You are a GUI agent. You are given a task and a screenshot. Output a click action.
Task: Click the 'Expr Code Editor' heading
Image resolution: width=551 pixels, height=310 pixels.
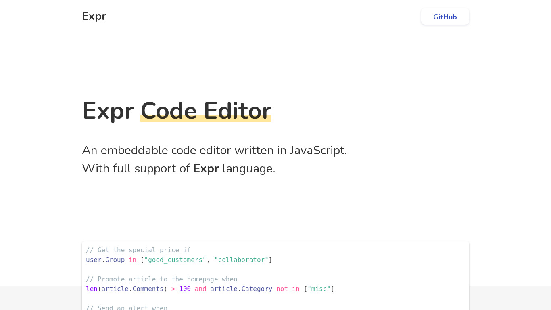pos(177,111)
